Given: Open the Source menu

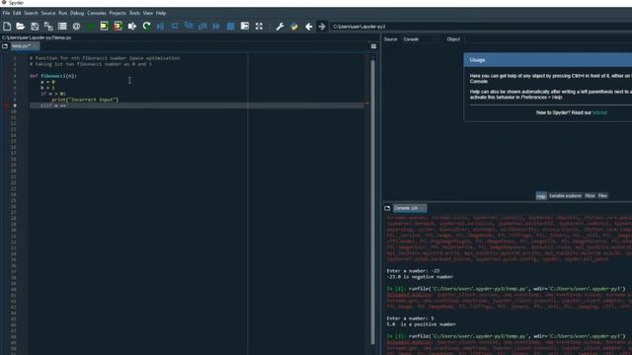Looking at the screenshot, I should pyautogui.click(x=48, y=13).
